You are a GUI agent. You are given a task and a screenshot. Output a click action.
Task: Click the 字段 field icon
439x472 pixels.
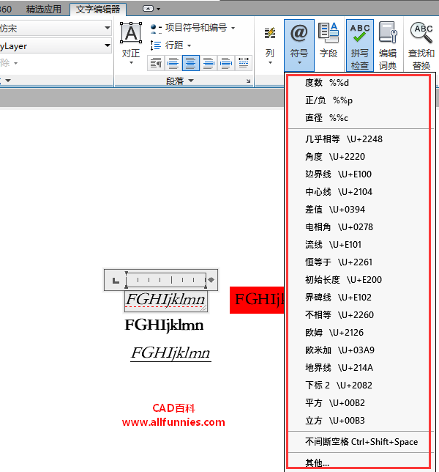pos(329,40)
